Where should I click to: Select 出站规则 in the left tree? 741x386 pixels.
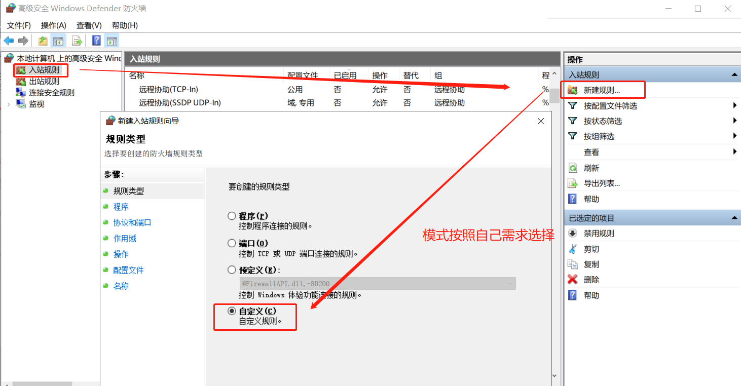[x=44, y=81]
